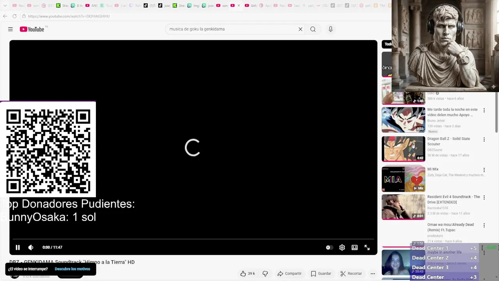Open the Recortar clip button
The width and height of the screenshot is (499, 281).
pos(351,274)
